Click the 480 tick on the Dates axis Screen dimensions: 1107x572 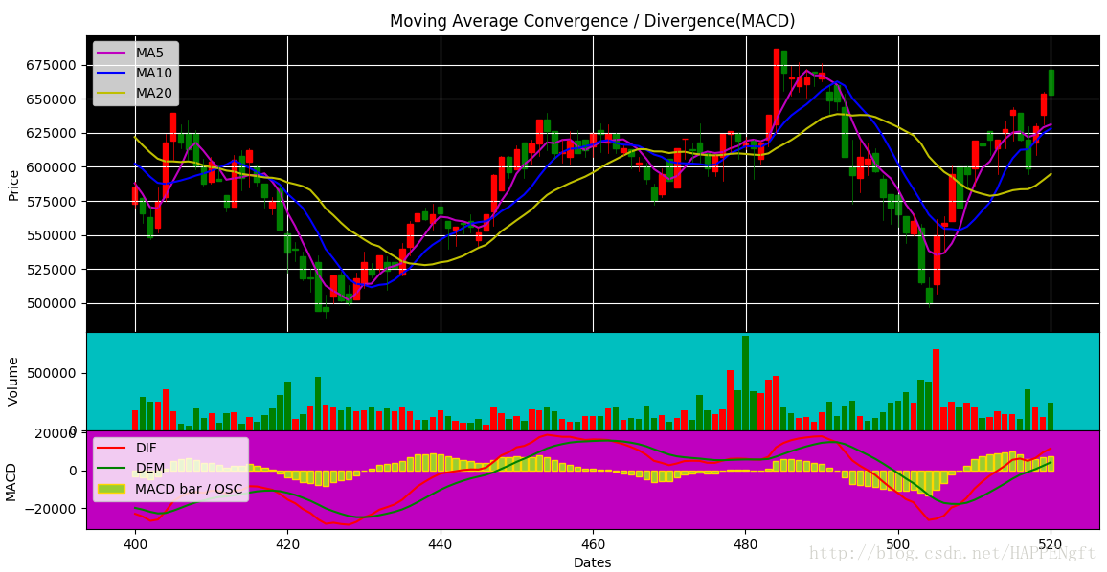tap(746, 544)
